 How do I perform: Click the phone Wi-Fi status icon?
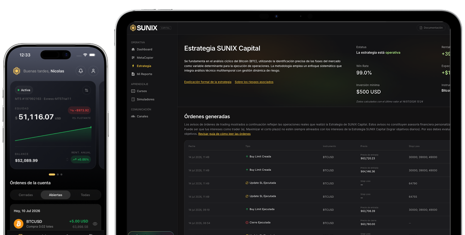pyautogui.click(x=85, y=55)
